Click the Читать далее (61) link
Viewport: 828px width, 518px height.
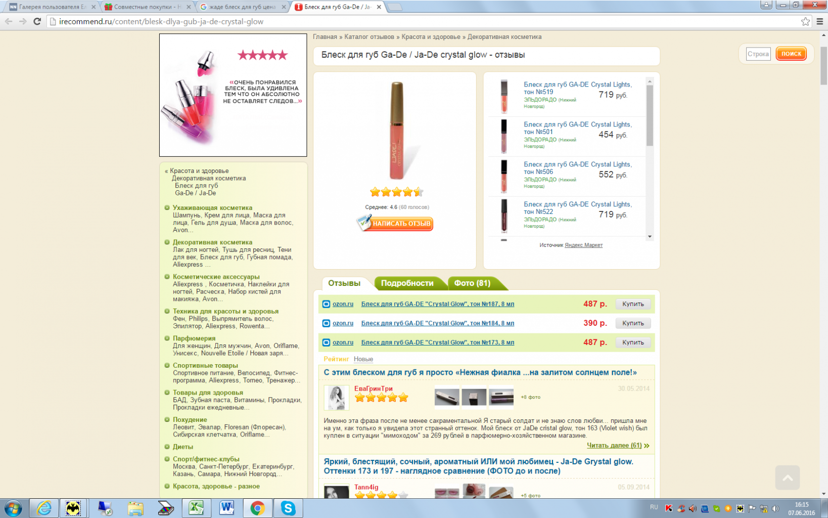point(614,446)
